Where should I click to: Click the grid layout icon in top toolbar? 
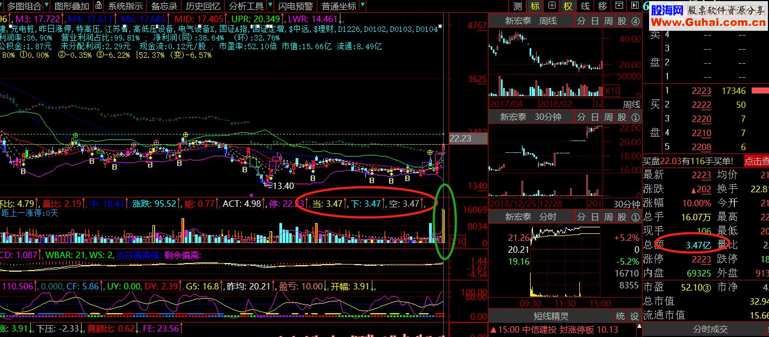point(552,6)
